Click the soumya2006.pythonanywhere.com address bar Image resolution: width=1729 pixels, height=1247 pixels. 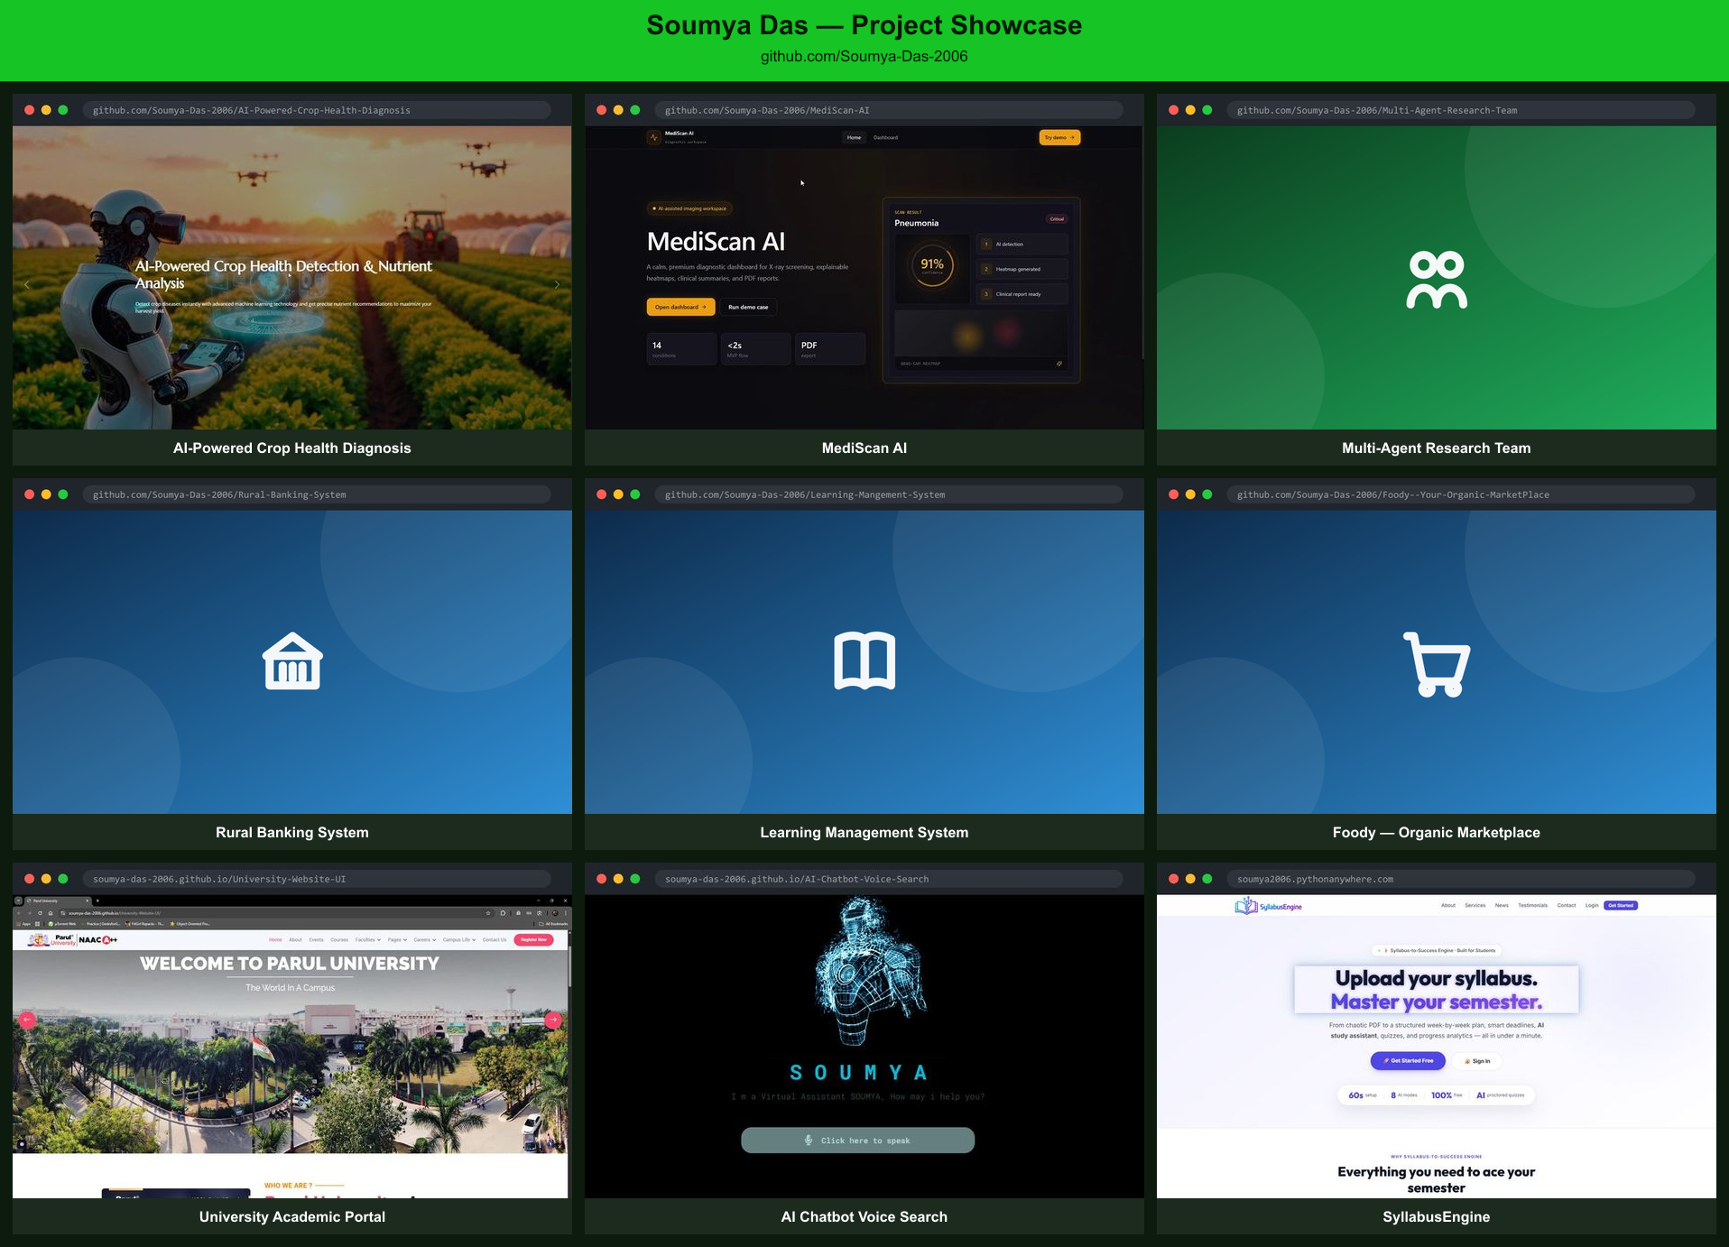(1460, 879)
